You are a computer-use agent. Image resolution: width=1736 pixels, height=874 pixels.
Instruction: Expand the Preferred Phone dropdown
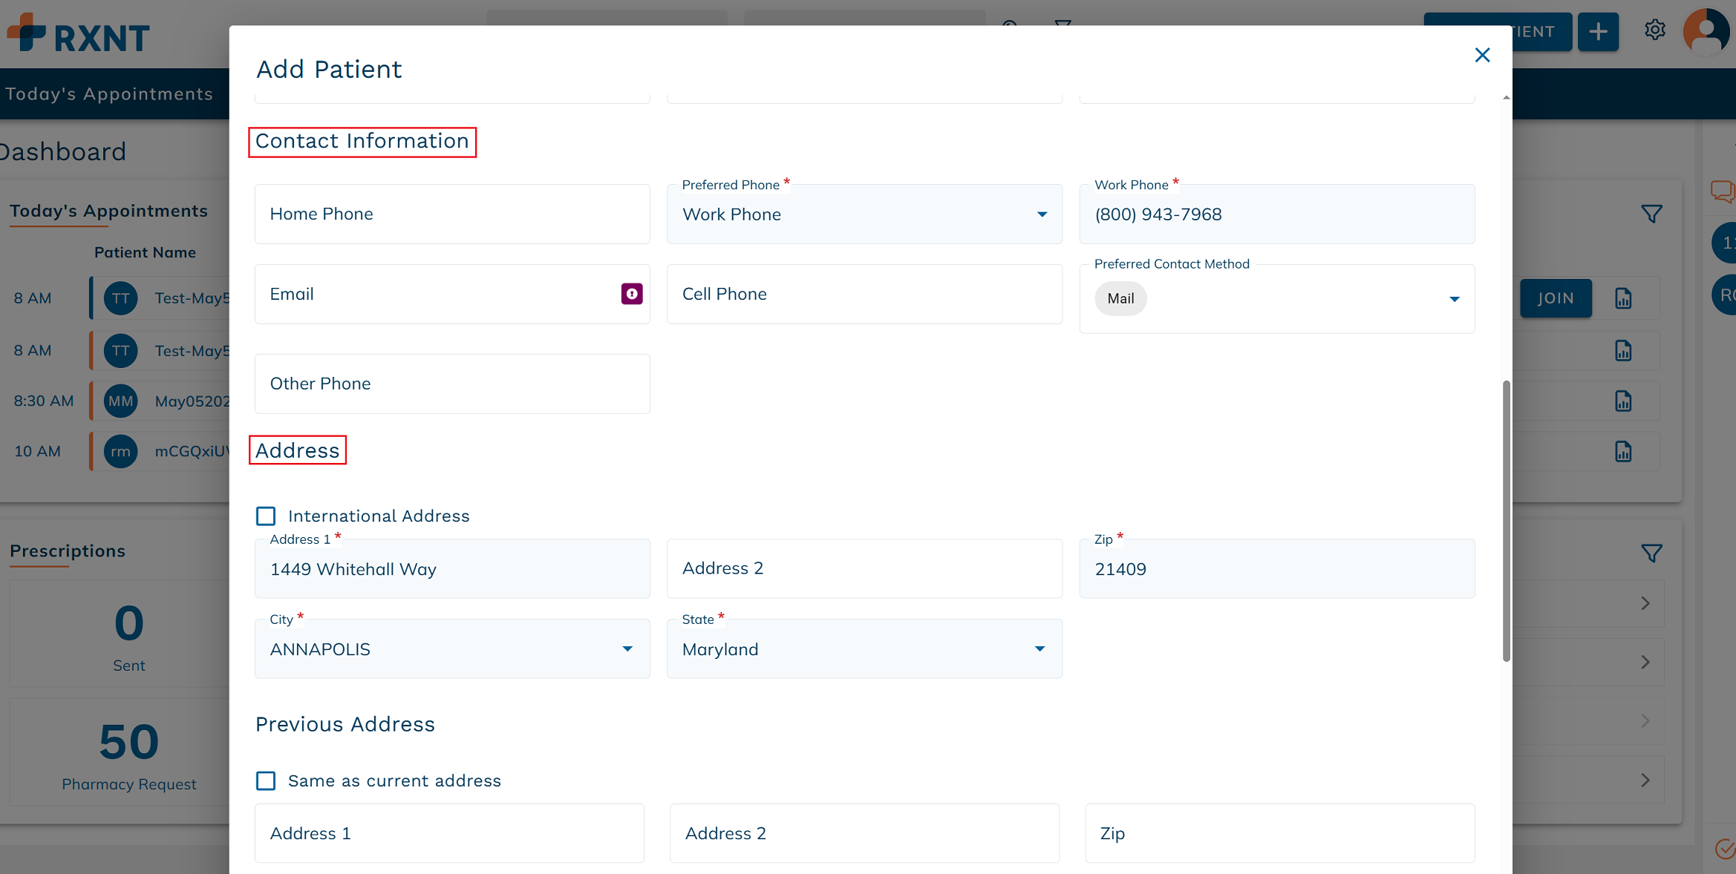[x=864, y=214]
